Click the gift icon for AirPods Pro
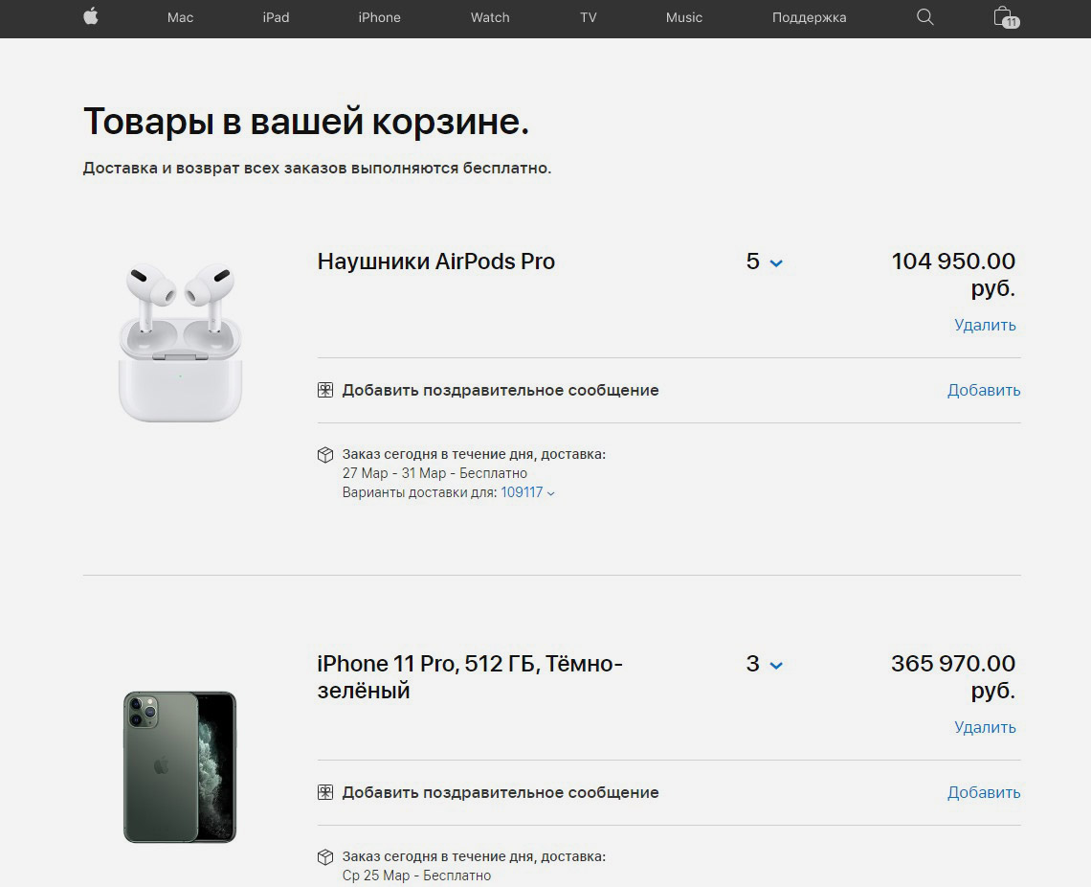Viewport: 1091px width, 887px height. 325,390
